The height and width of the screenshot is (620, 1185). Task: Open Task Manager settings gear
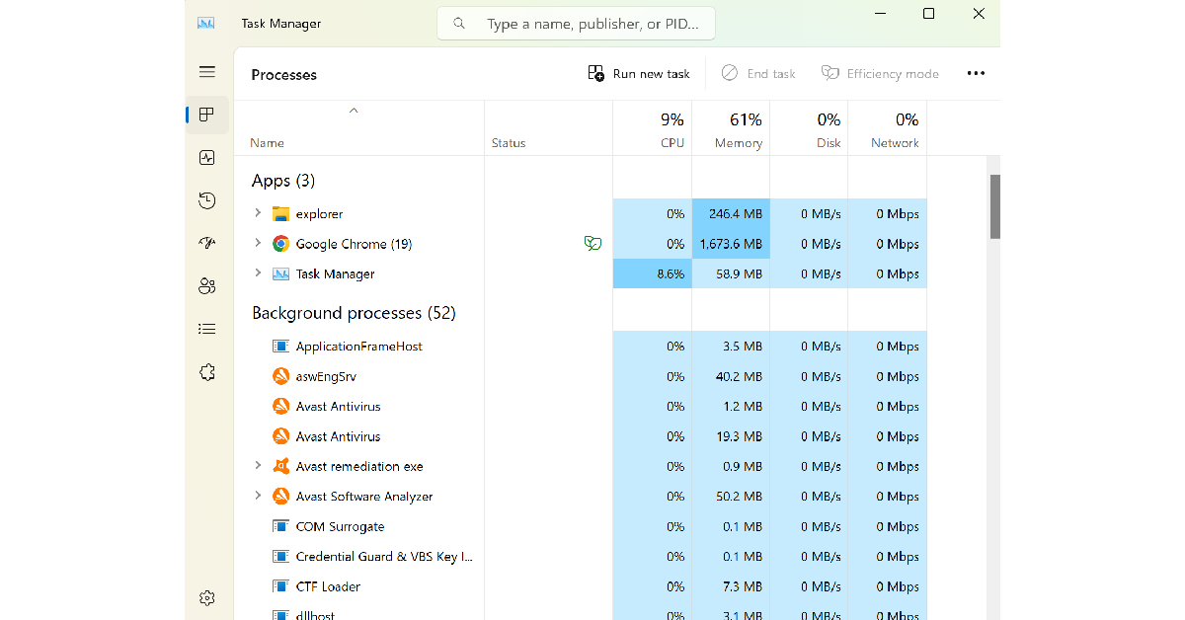click(206, 597)
